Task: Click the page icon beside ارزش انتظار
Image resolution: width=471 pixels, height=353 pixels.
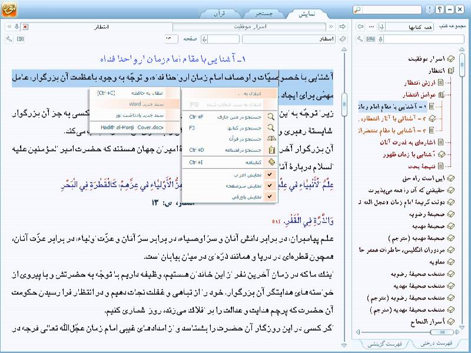Action: click(440, 82)
